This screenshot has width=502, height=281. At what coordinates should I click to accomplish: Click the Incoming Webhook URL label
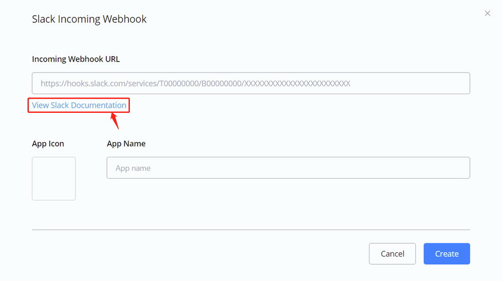(x=76, y=59)
